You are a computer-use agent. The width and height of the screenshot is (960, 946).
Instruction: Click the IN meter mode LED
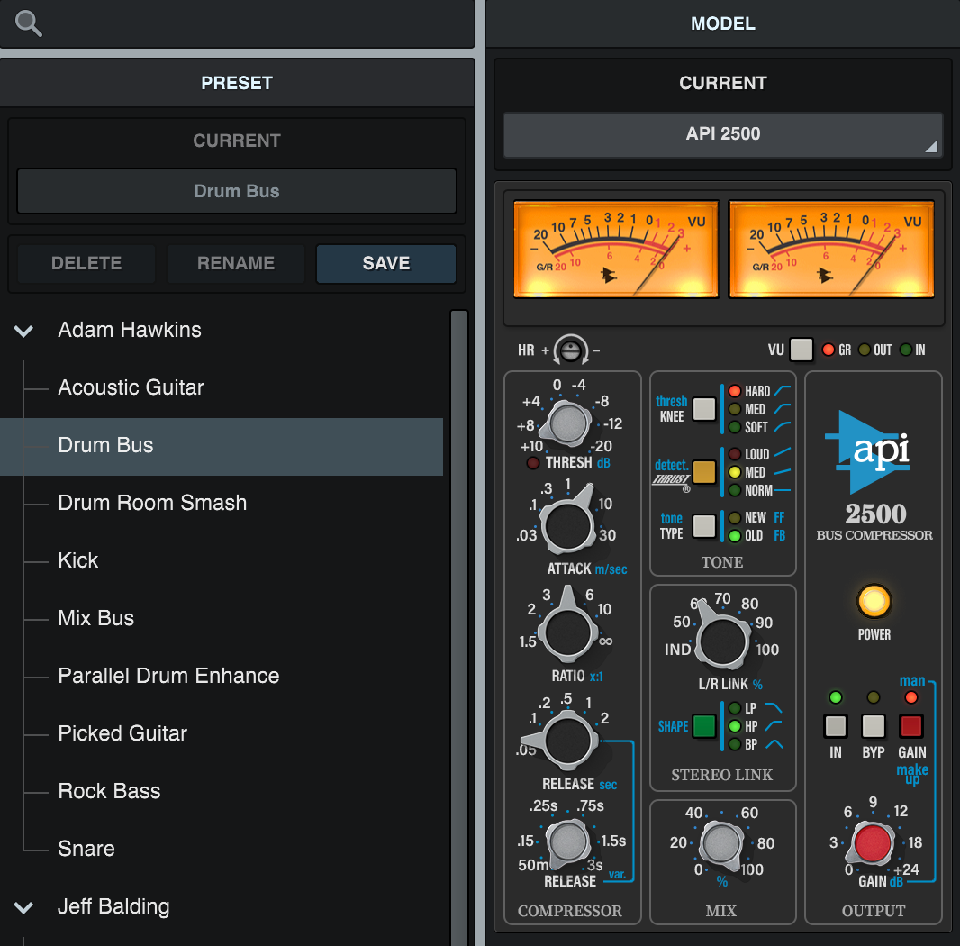pyautogui.click(x=905, y=350)
